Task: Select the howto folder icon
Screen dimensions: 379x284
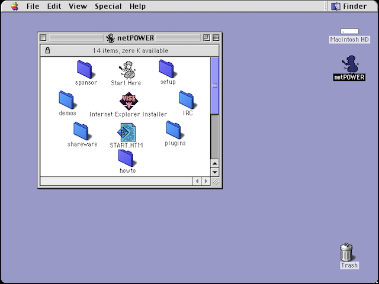Action: (126, 158)
